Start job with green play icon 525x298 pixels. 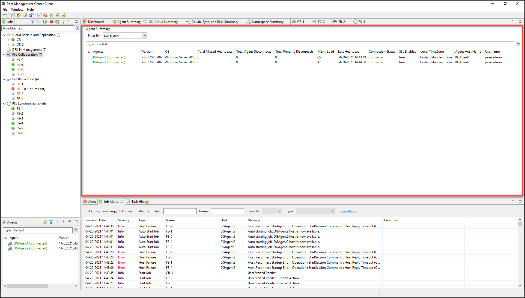pos(45,22)
